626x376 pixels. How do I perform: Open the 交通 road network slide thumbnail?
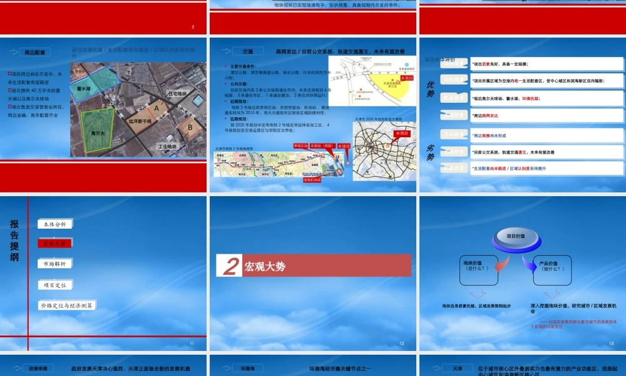(x=312, y=115)
